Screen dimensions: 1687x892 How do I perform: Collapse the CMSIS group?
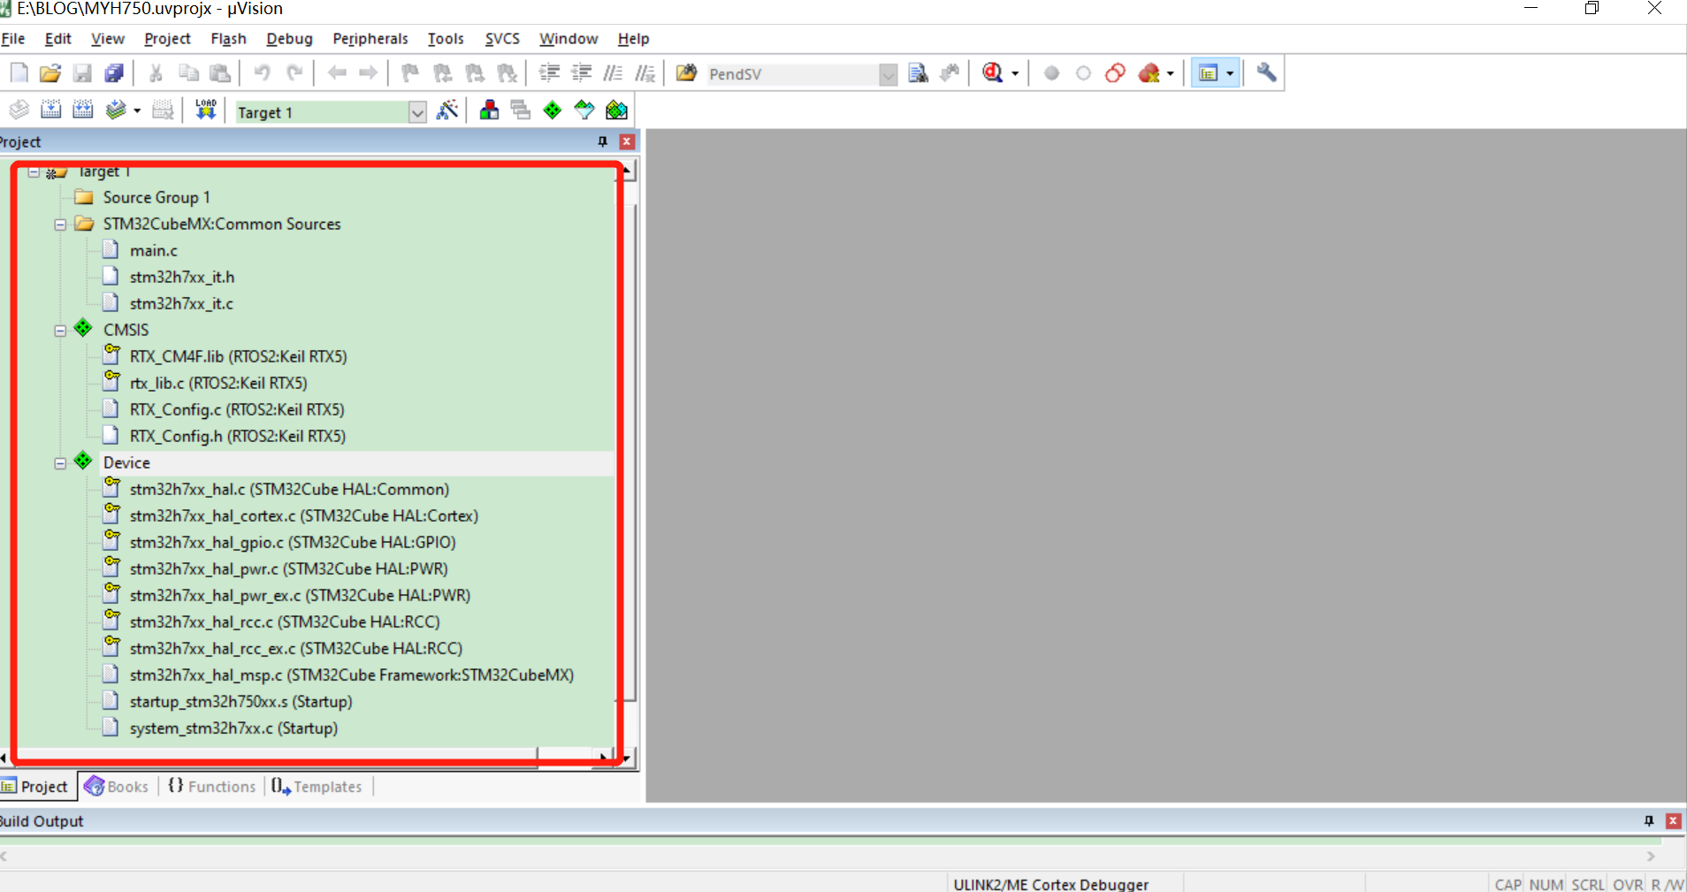click(x=60, y=329)
